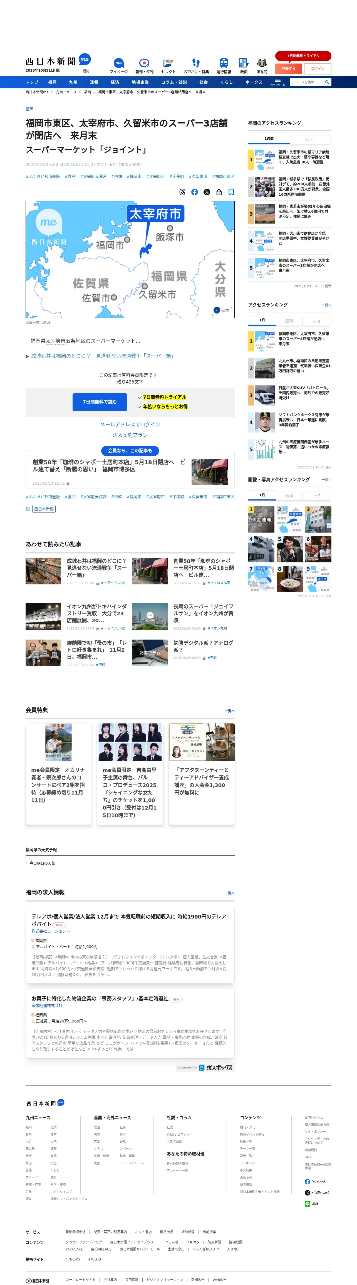Open the 太宰府市 map image
Image resolution: width=357 pixels, height=1285 pixels.
[x=130, y=259]
